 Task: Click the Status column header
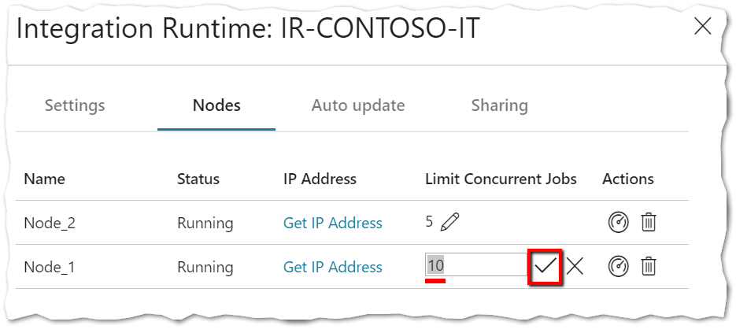tap(198, 179)
